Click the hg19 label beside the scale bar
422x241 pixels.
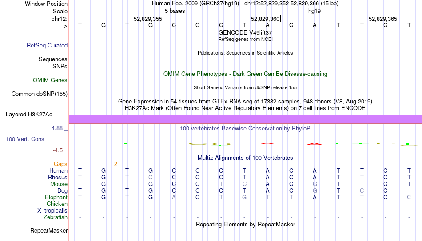pyautogui.click(x=315, y=11)
